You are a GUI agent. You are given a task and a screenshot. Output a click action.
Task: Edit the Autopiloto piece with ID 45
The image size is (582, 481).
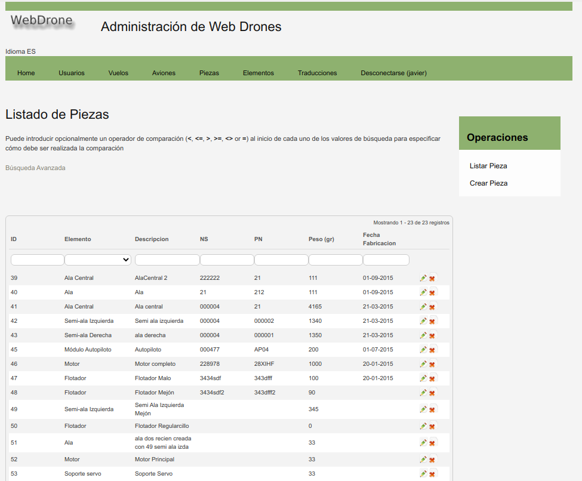click(x=423, y=350)
